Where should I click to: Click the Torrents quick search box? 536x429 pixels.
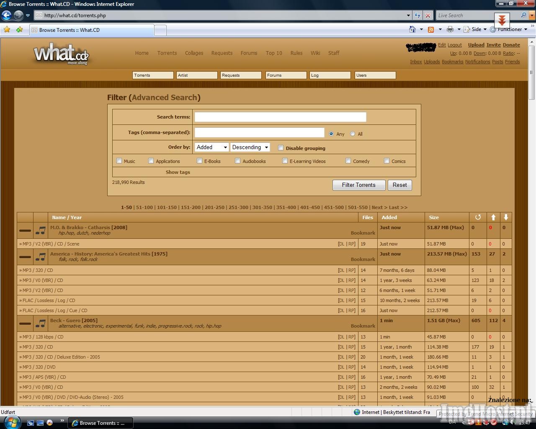pos(153,75)
